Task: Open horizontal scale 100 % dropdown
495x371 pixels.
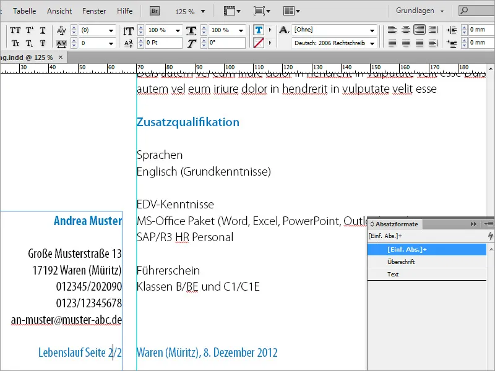Action: click(x=241, y=30)
